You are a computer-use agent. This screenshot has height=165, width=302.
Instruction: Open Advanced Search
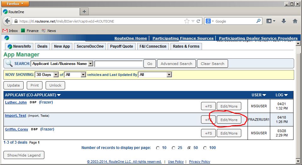176,64
